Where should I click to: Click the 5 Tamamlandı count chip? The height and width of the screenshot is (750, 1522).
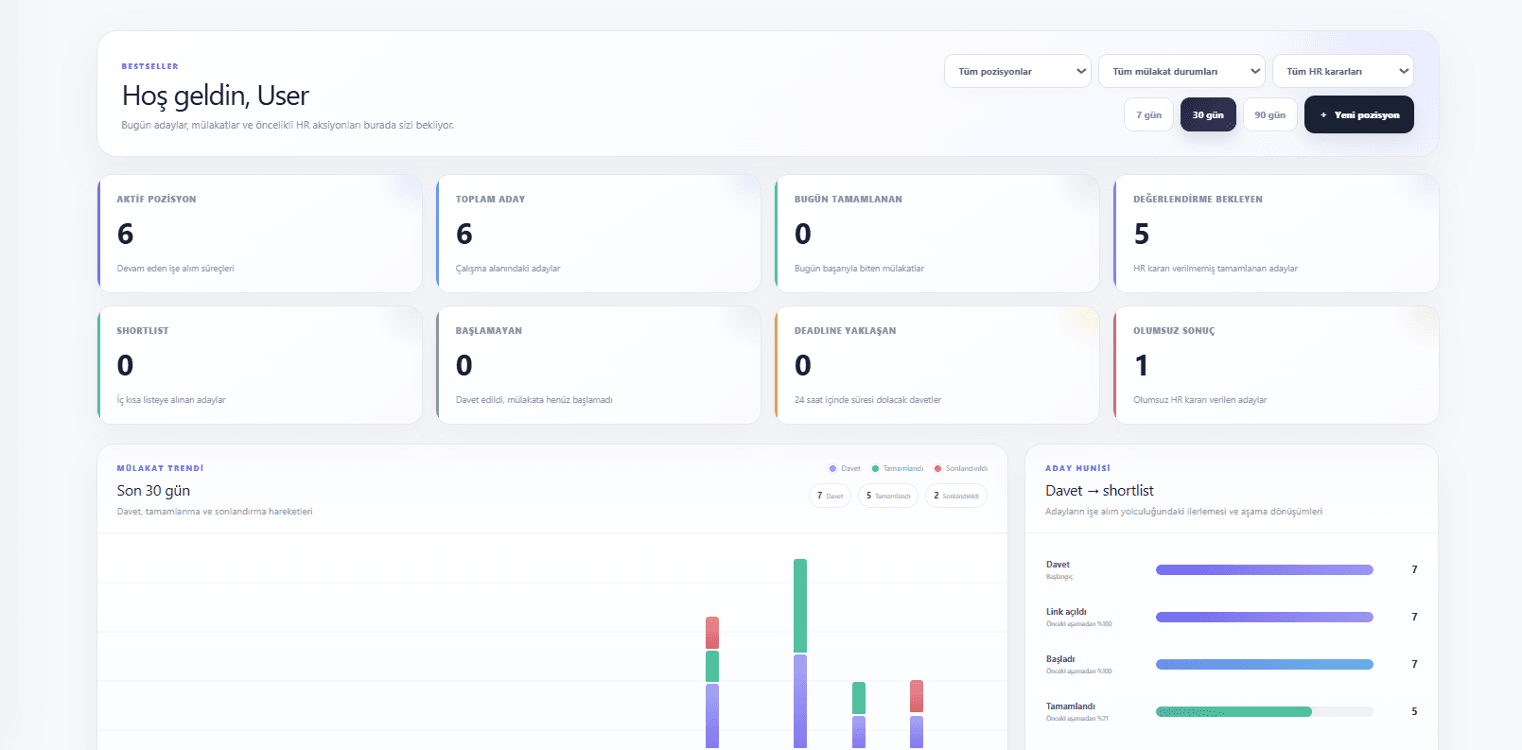tap(888, 496)
